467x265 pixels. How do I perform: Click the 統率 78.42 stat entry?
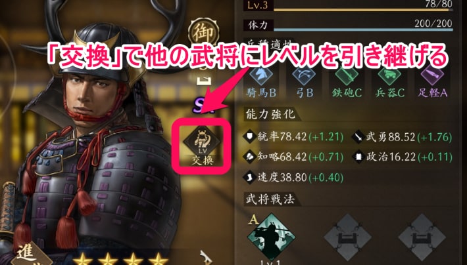293,137
